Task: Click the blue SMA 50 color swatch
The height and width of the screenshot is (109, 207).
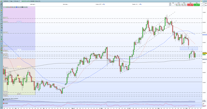Action: tap(16, 7)
